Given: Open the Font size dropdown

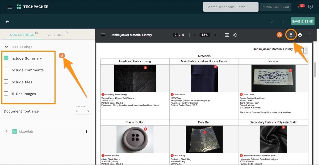Looking at the screenshot, I should coord(83,111).
